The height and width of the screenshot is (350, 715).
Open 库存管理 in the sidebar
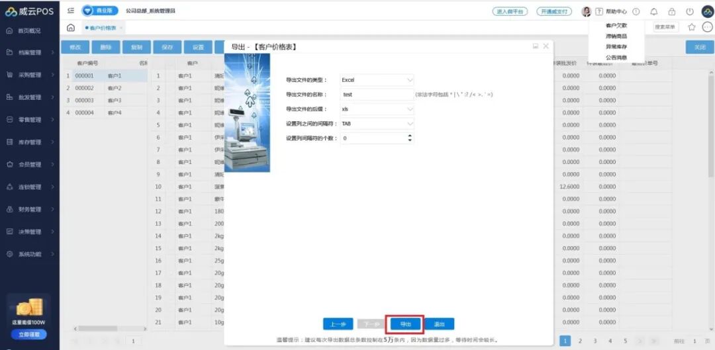pyautogui.click(x=29, y=142)
